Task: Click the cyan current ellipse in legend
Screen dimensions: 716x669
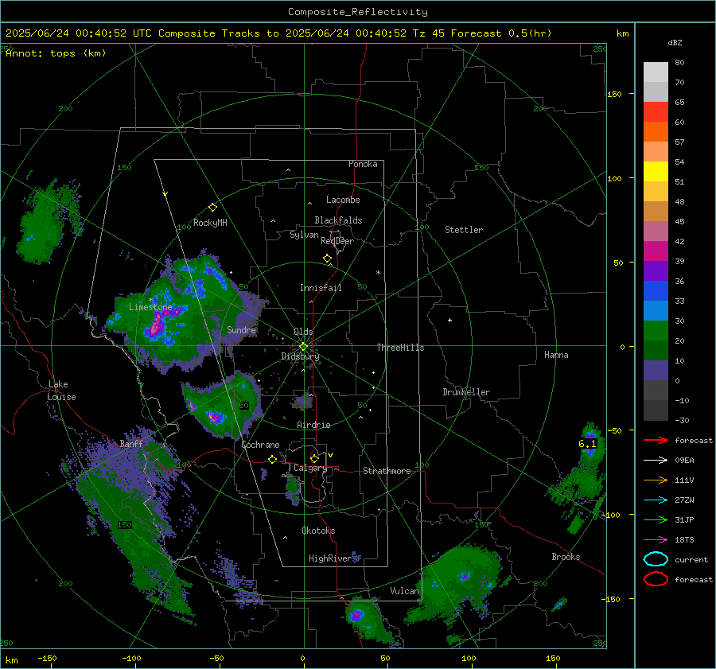Action: tap(656, 559)
